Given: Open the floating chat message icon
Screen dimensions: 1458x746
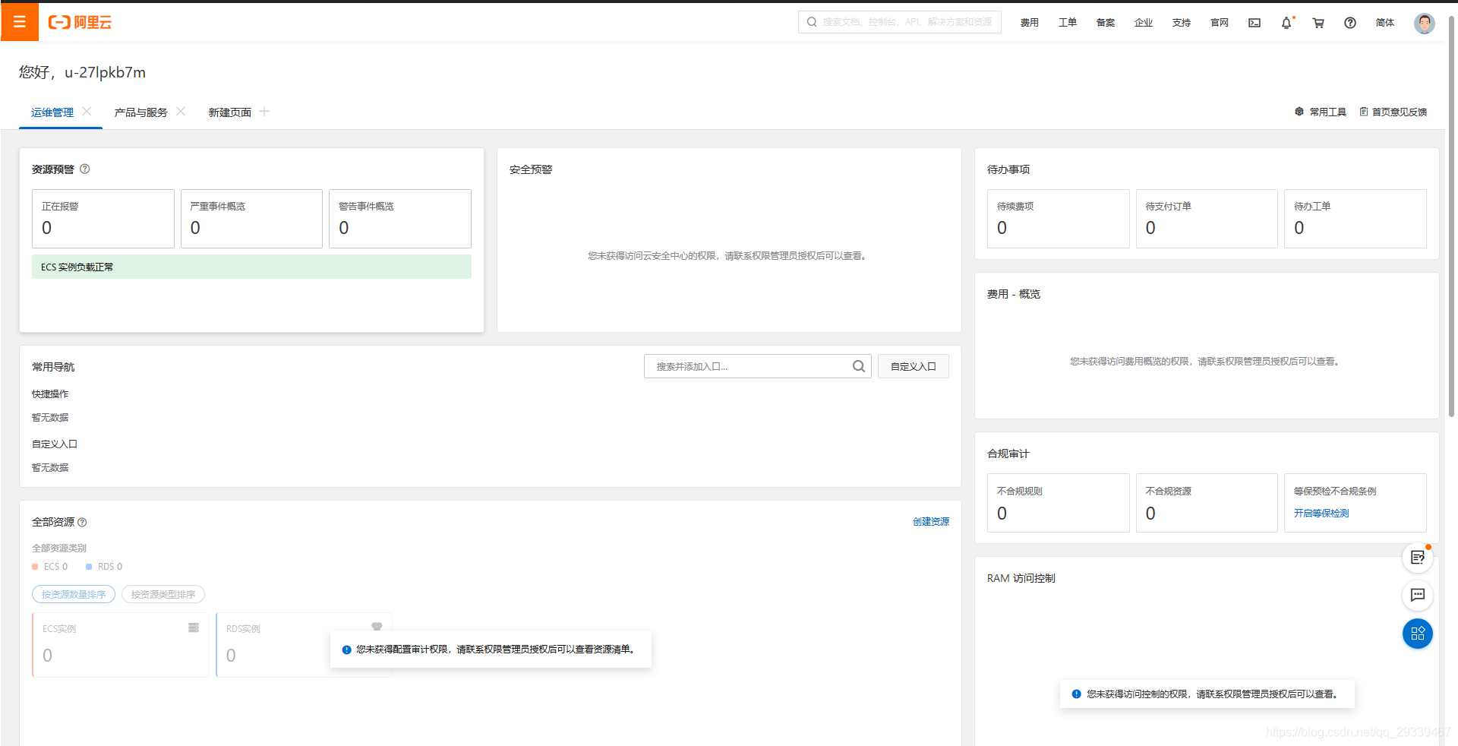Looking at the screenshot, I should coord(1418,595).
